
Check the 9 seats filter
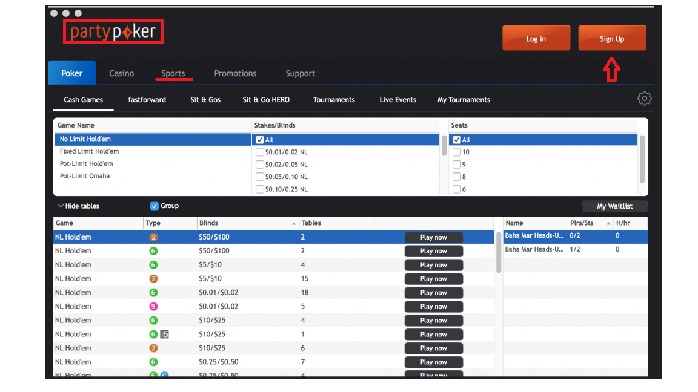[457, 165]
